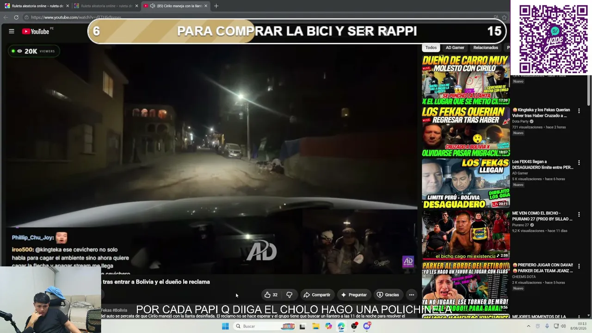
Task: Filter by Relacionados chip
Action: (x=486, y=48)
